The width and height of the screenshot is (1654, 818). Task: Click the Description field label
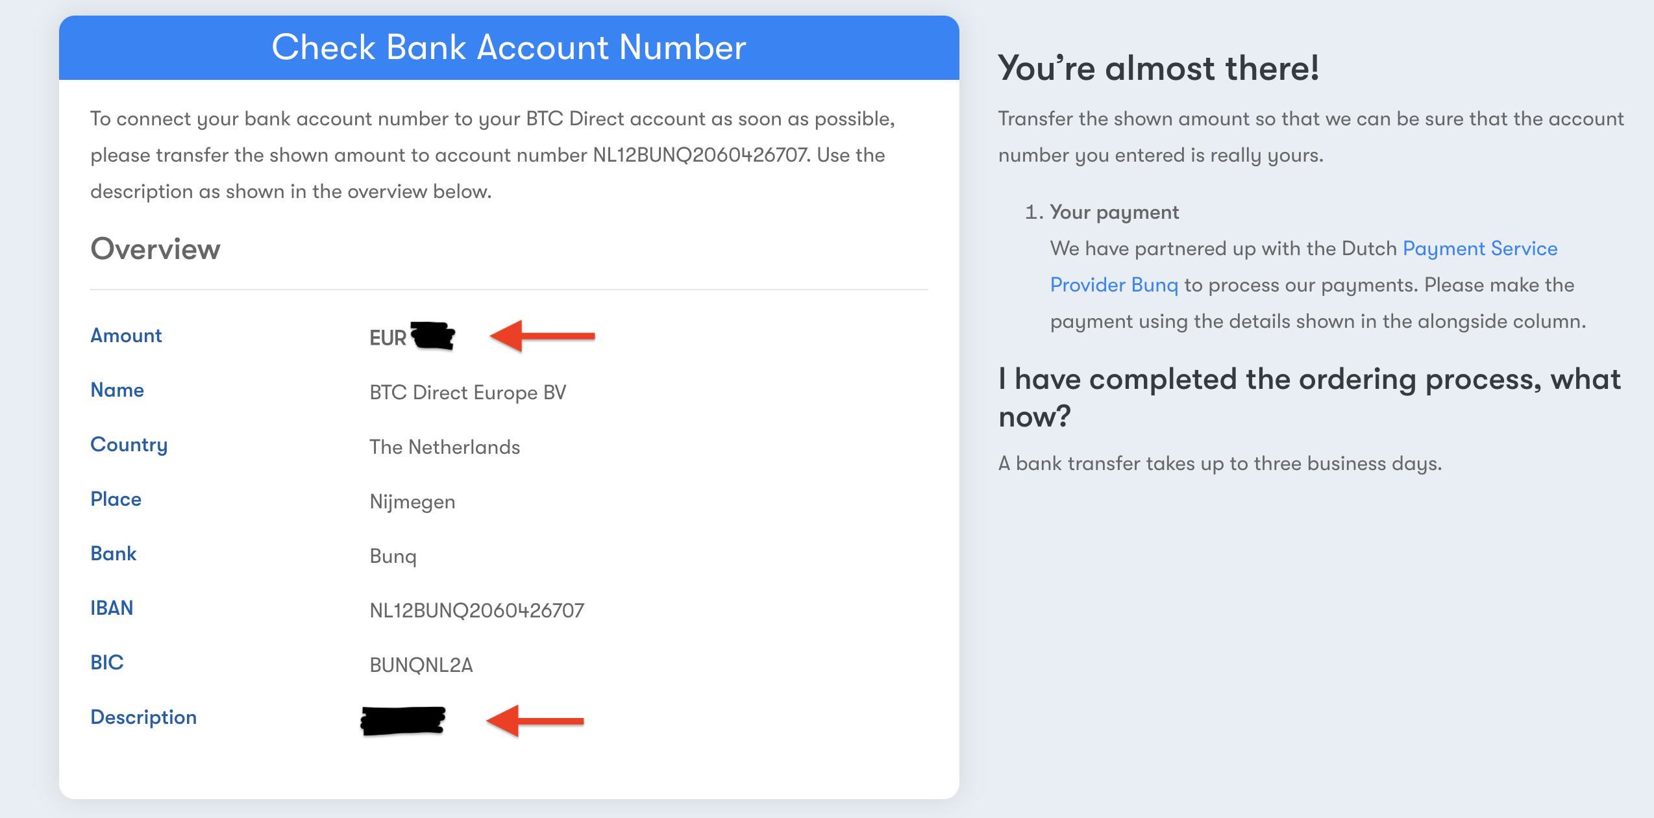[x=143, y=717]
